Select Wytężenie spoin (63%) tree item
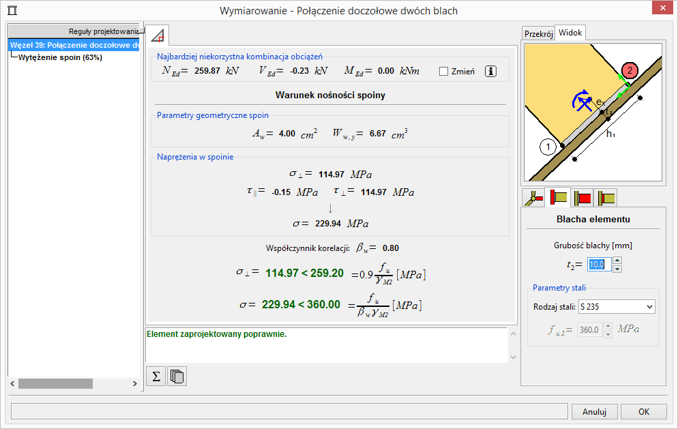The width and height of the screenshot is (678, 429). (61, 57)
